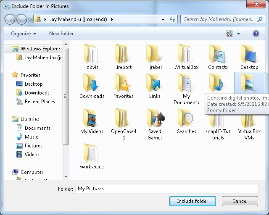Image resolution: width=269 pixels, height=215 pixels.
Task: Select the Contacts folder icon
Action: pos(217,54)
